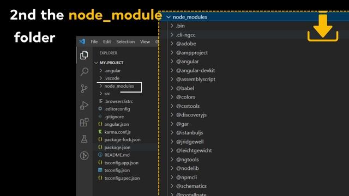
Task: Open angular.json file name
Action: [x=117, y=124]
